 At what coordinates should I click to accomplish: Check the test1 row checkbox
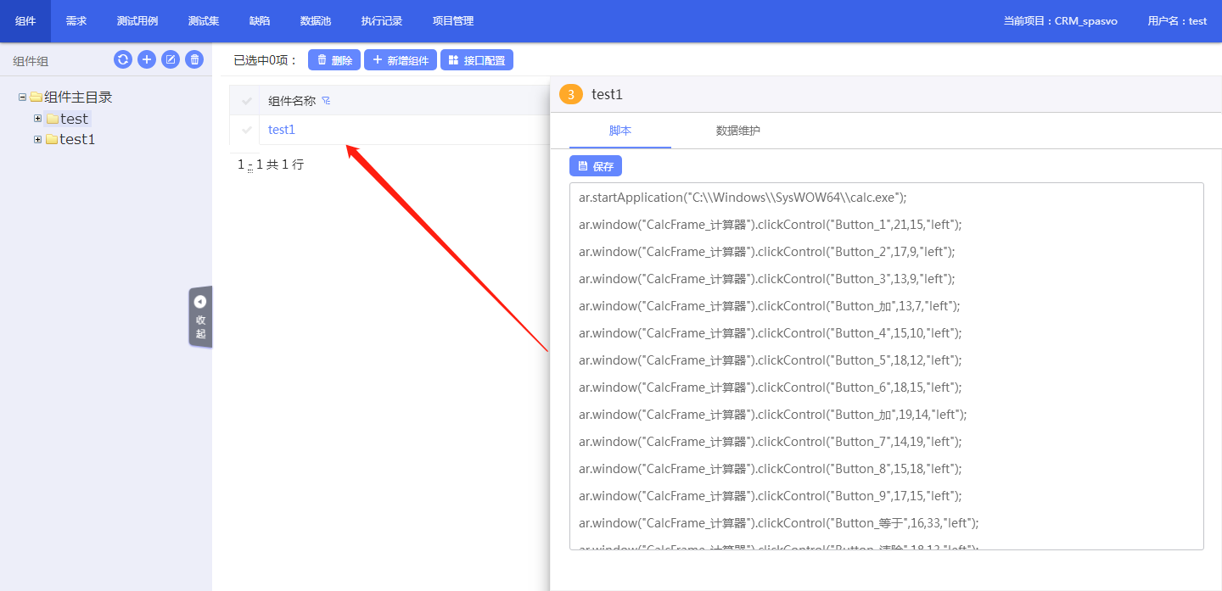click(x=247, y=130)
